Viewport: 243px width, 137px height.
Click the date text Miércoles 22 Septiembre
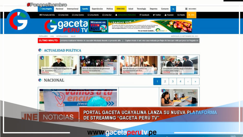click(184, 36)
